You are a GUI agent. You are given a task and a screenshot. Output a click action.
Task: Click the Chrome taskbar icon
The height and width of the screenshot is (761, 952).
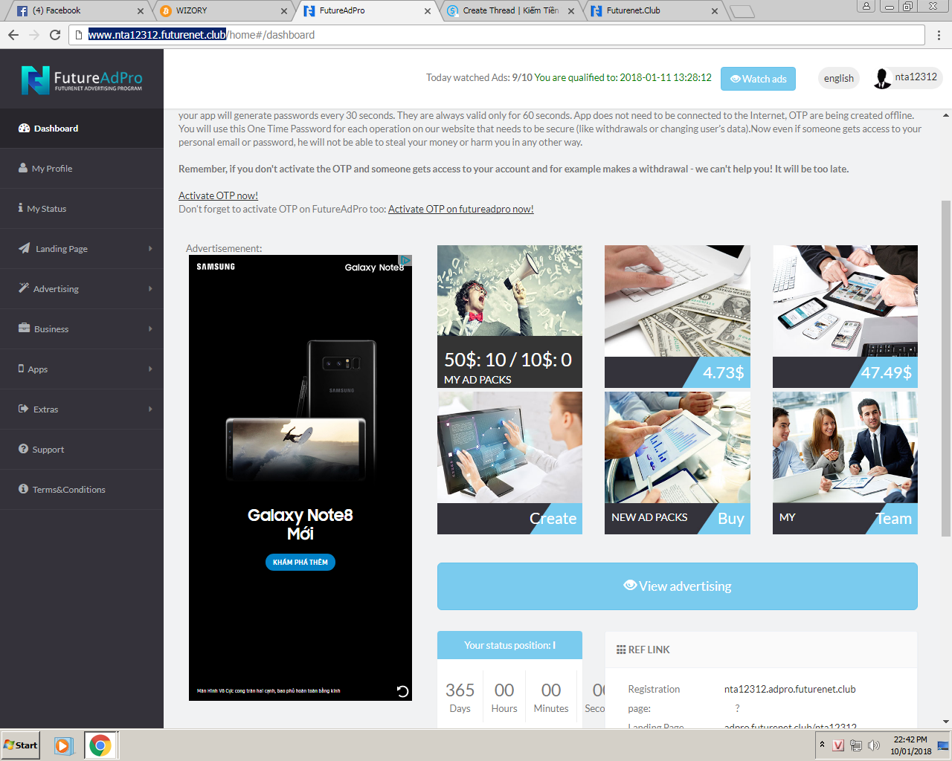click(x=100, y=745)
